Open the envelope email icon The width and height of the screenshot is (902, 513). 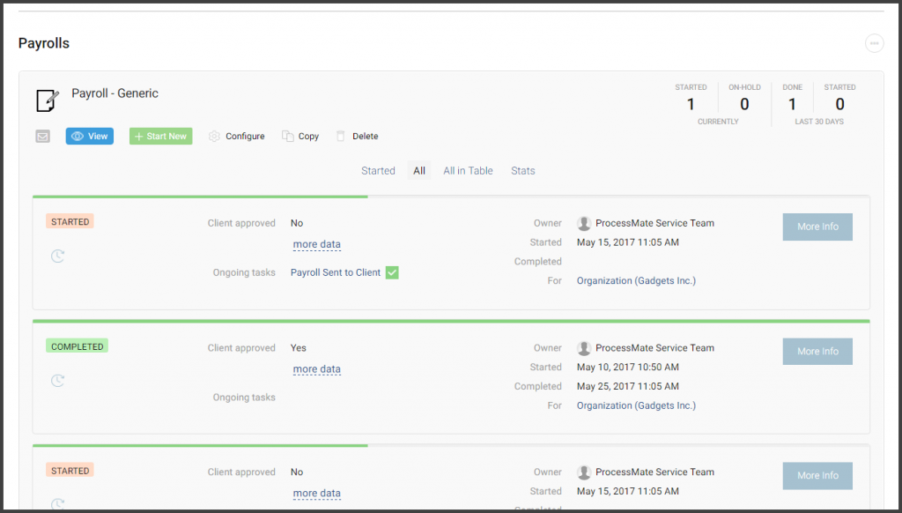42,136
